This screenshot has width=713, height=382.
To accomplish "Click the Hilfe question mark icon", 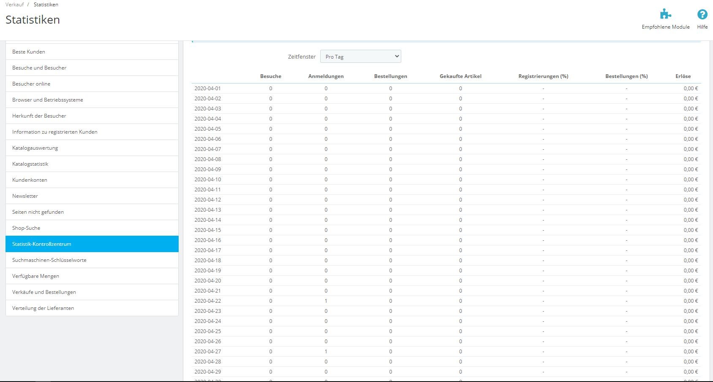I will pyautogui.click(x=702, y=14).
